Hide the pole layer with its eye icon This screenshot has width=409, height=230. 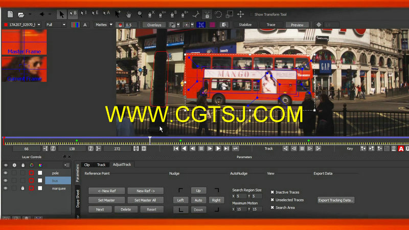(x=6, y=173)
